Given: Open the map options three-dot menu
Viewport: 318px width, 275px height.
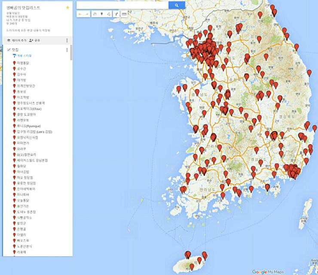Looking at the screenshot, I should [67, 40].
